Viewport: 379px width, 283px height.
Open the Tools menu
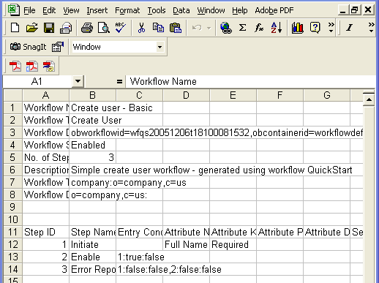coord(157,10)
